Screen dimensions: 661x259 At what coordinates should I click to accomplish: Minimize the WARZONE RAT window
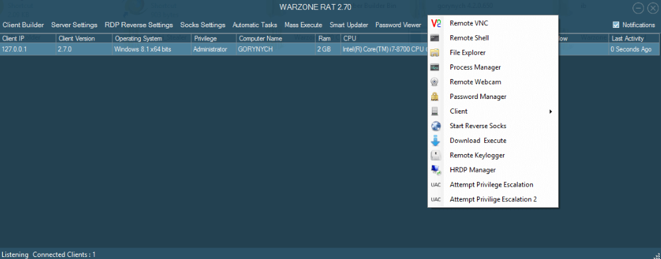click(638, 8)
